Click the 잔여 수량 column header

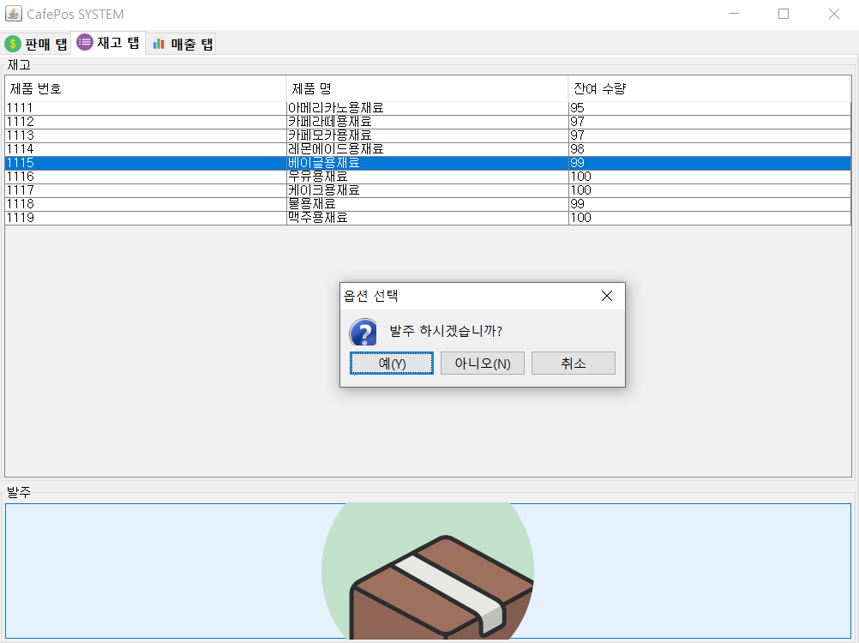click(x=710, y=88)
